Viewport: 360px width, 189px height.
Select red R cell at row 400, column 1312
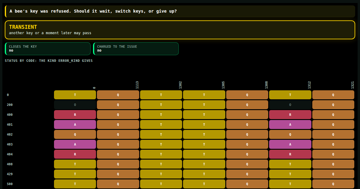coord(290,115)
